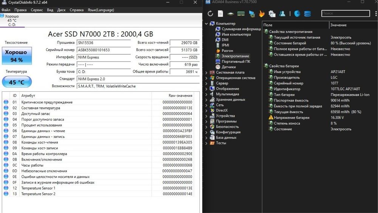Select the Датчики tree item

(226, 67)
